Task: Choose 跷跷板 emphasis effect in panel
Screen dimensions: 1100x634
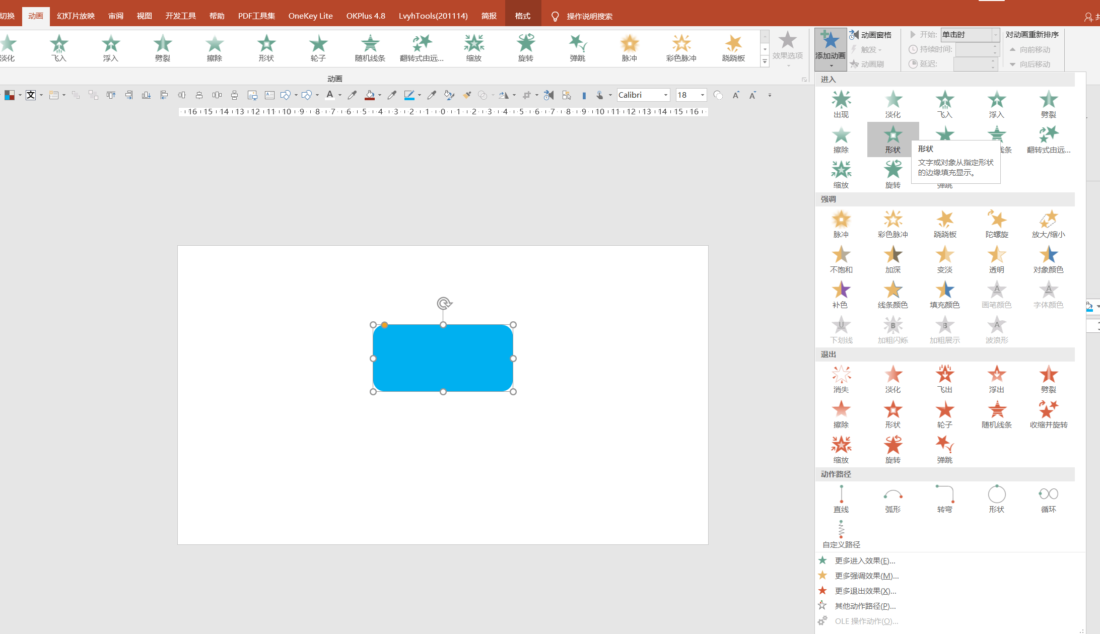Action: pos(945,224)
